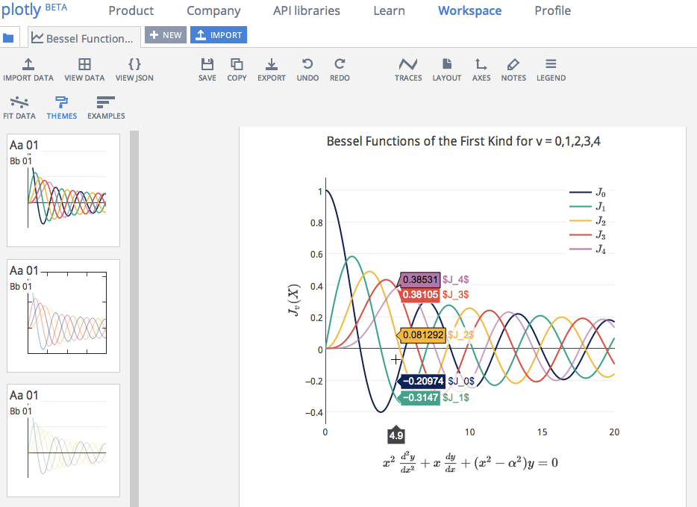
Task: Open the Legend settings
Action: coord(551,69)
